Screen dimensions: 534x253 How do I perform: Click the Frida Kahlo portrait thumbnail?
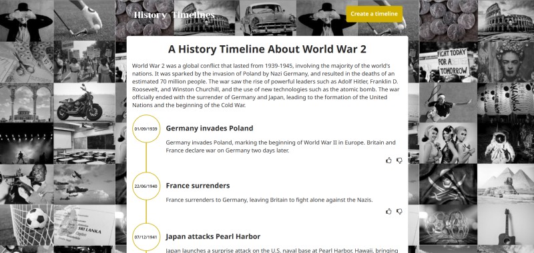tap(505, 62)
